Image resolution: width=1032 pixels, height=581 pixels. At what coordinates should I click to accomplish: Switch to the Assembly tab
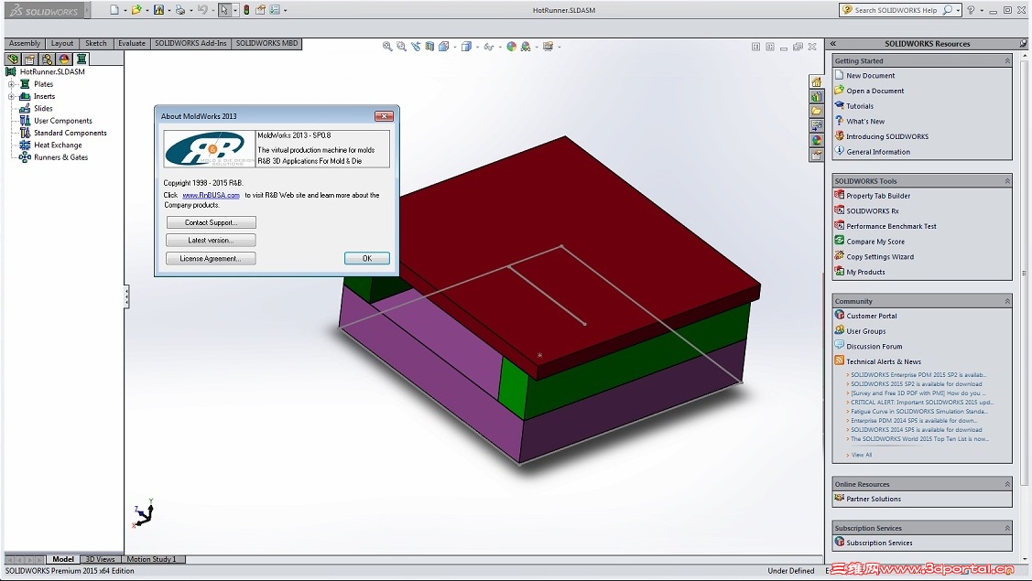[25, 43]
